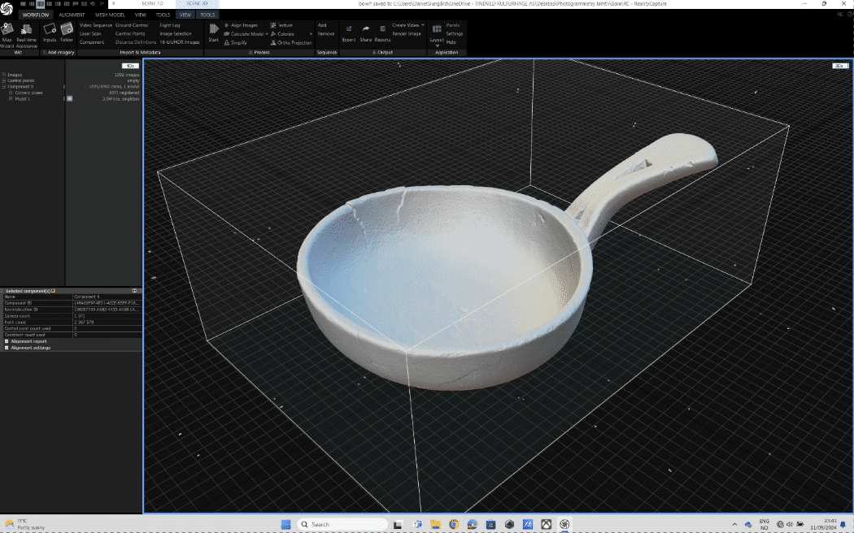
Task: Open the Calculate Model dropdown arrow
Action: (267, 34)
